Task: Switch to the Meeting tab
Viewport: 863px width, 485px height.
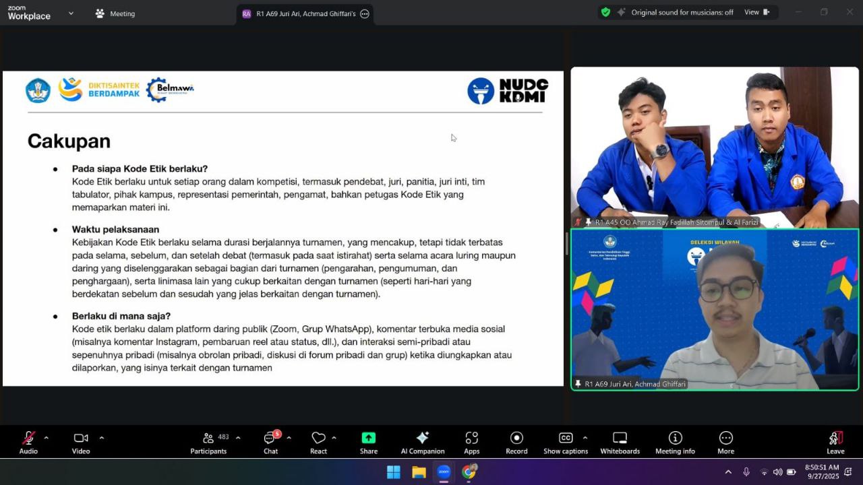Action: [x=115, y=13]
